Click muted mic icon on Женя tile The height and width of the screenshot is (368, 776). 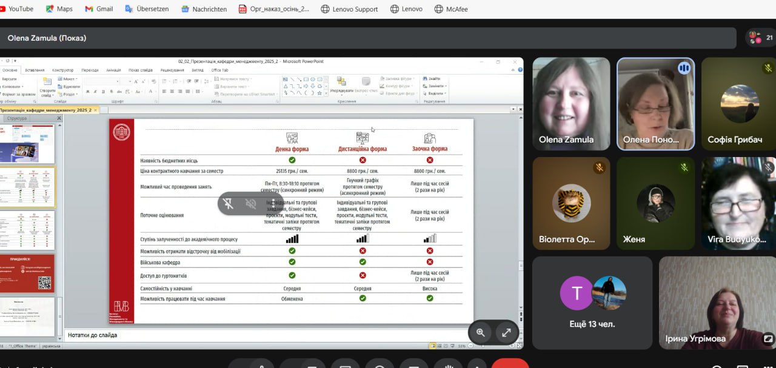pyautogui.click(x=684, y=167)
